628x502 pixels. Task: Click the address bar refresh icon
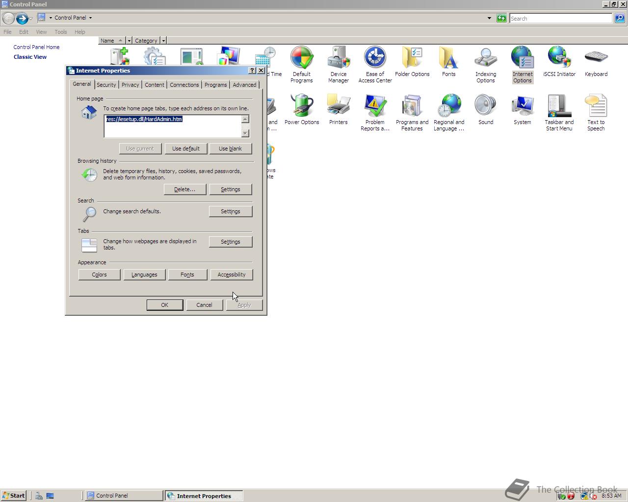click(501, 18)
